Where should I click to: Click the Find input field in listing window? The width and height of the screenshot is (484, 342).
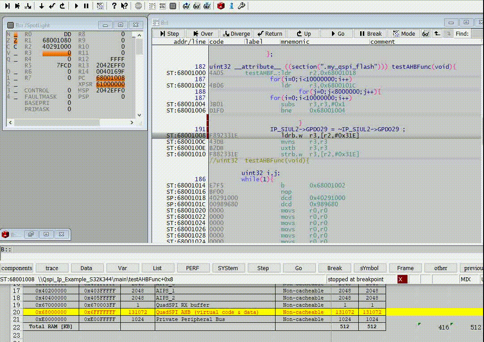click(x=478, y=33)
